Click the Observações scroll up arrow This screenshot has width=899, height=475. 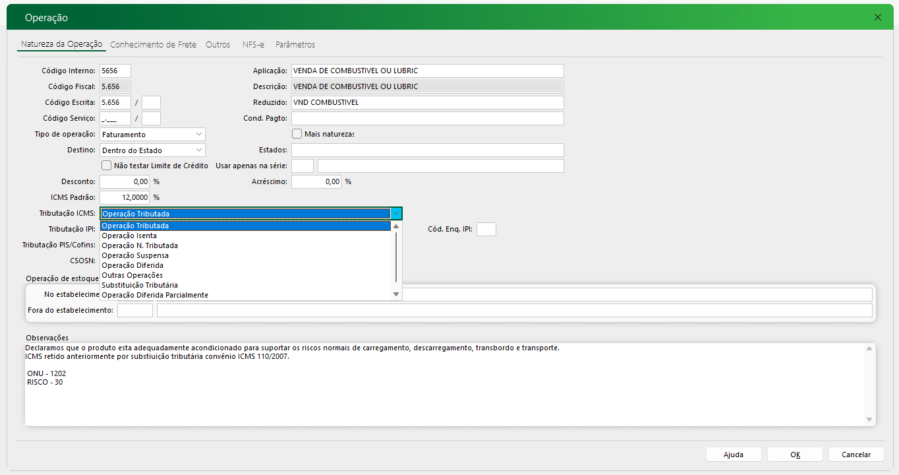click(x=870, y=348)
